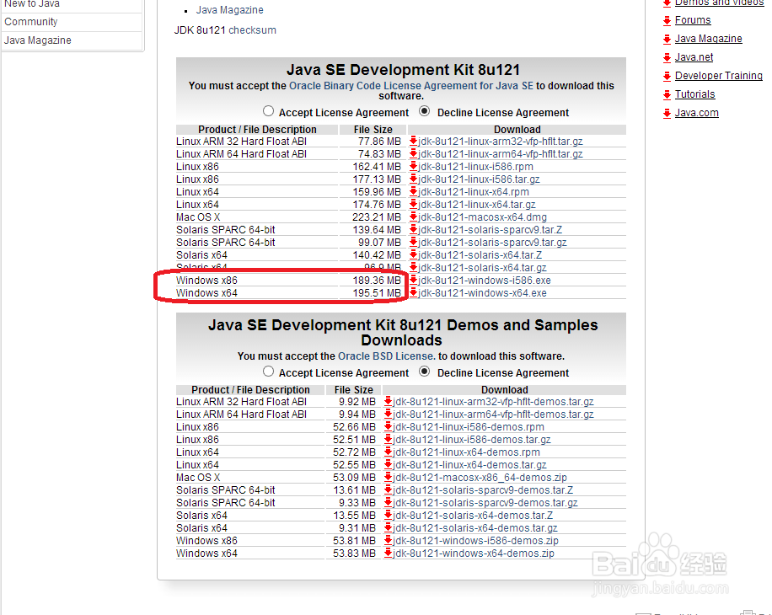
Task: Click download arrow icon beside jdk-8u121-linux-i586.rpm
Action: tap(414, 167)
